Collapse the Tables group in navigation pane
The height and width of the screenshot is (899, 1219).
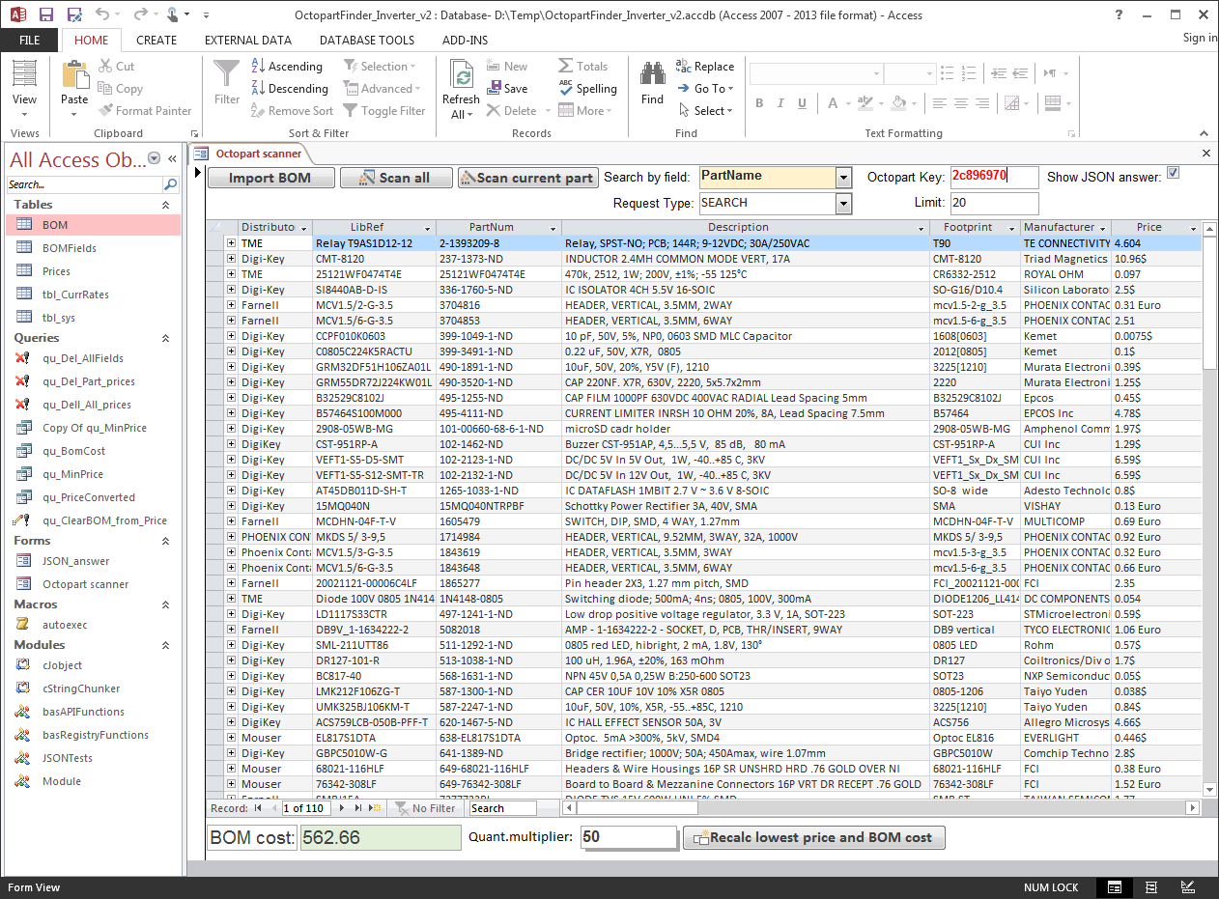(x=165, y=205)
